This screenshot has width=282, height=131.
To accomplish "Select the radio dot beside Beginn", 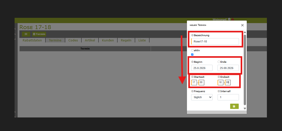I will coord(192,62).
